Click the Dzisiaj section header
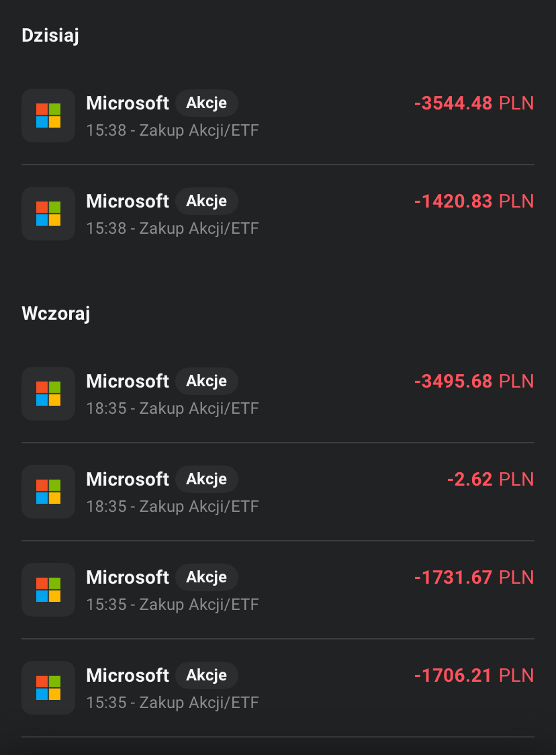The height and width of the screenshot is (755, 556). [50, 36]
